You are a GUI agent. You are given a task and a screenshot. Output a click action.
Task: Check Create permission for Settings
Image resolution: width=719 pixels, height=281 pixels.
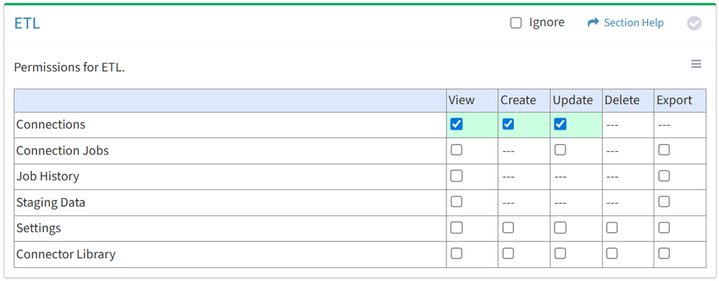508,227
